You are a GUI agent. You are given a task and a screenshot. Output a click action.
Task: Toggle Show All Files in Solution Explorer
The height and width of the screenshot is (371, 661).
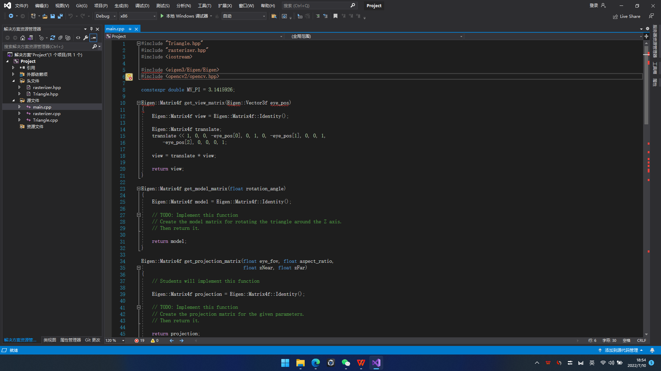tap(68, 38)
